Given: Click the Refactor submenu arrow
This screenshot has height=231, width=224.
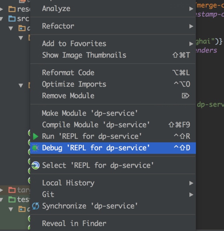Looking at the screenshot, I should (x=191, y=26).
